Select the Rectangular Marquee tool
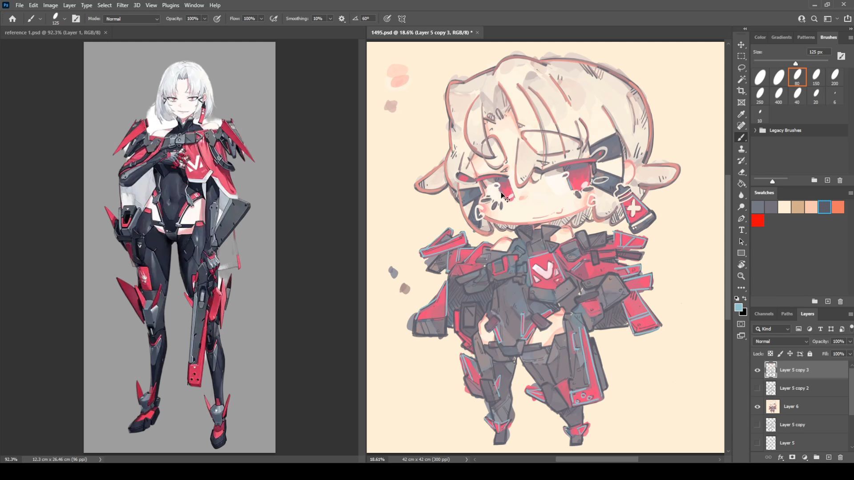The image size is (854, 480). [x=741, y=56]
